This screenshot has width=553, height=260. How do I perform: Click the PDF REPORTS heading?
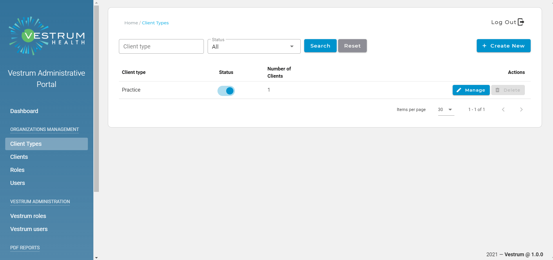coord(25,248)
